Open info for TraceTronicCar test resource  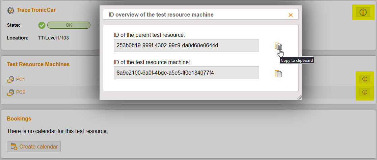coord(363,12)
